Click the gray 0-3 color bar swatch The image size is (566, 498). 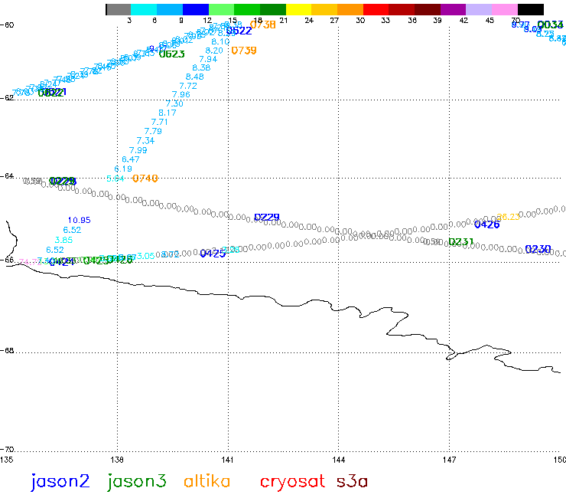pyautogui.click(x=119, y=9)
